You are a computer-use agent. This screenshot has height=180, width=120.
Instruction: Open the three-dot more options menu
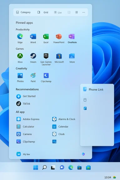point(84,12)
